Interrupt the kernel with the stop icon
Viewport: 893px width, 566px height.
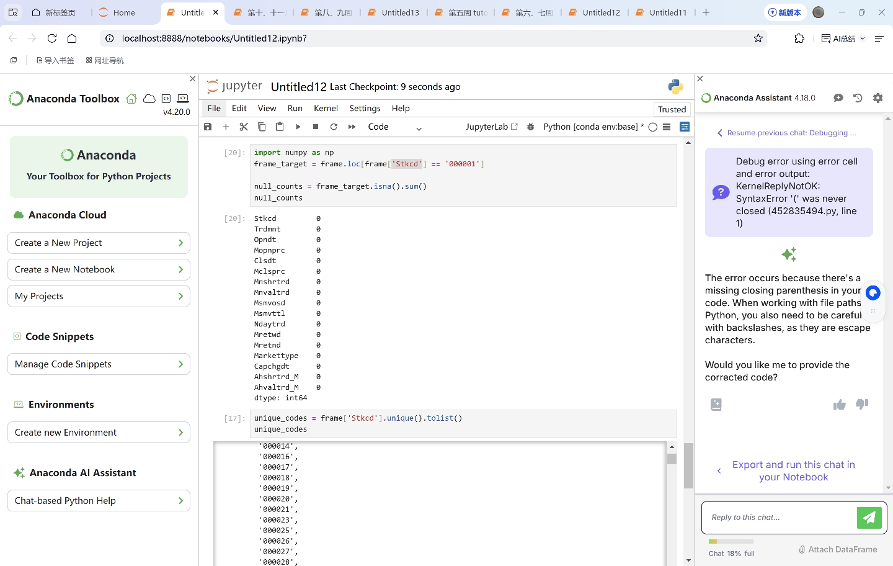click(316, 127)
